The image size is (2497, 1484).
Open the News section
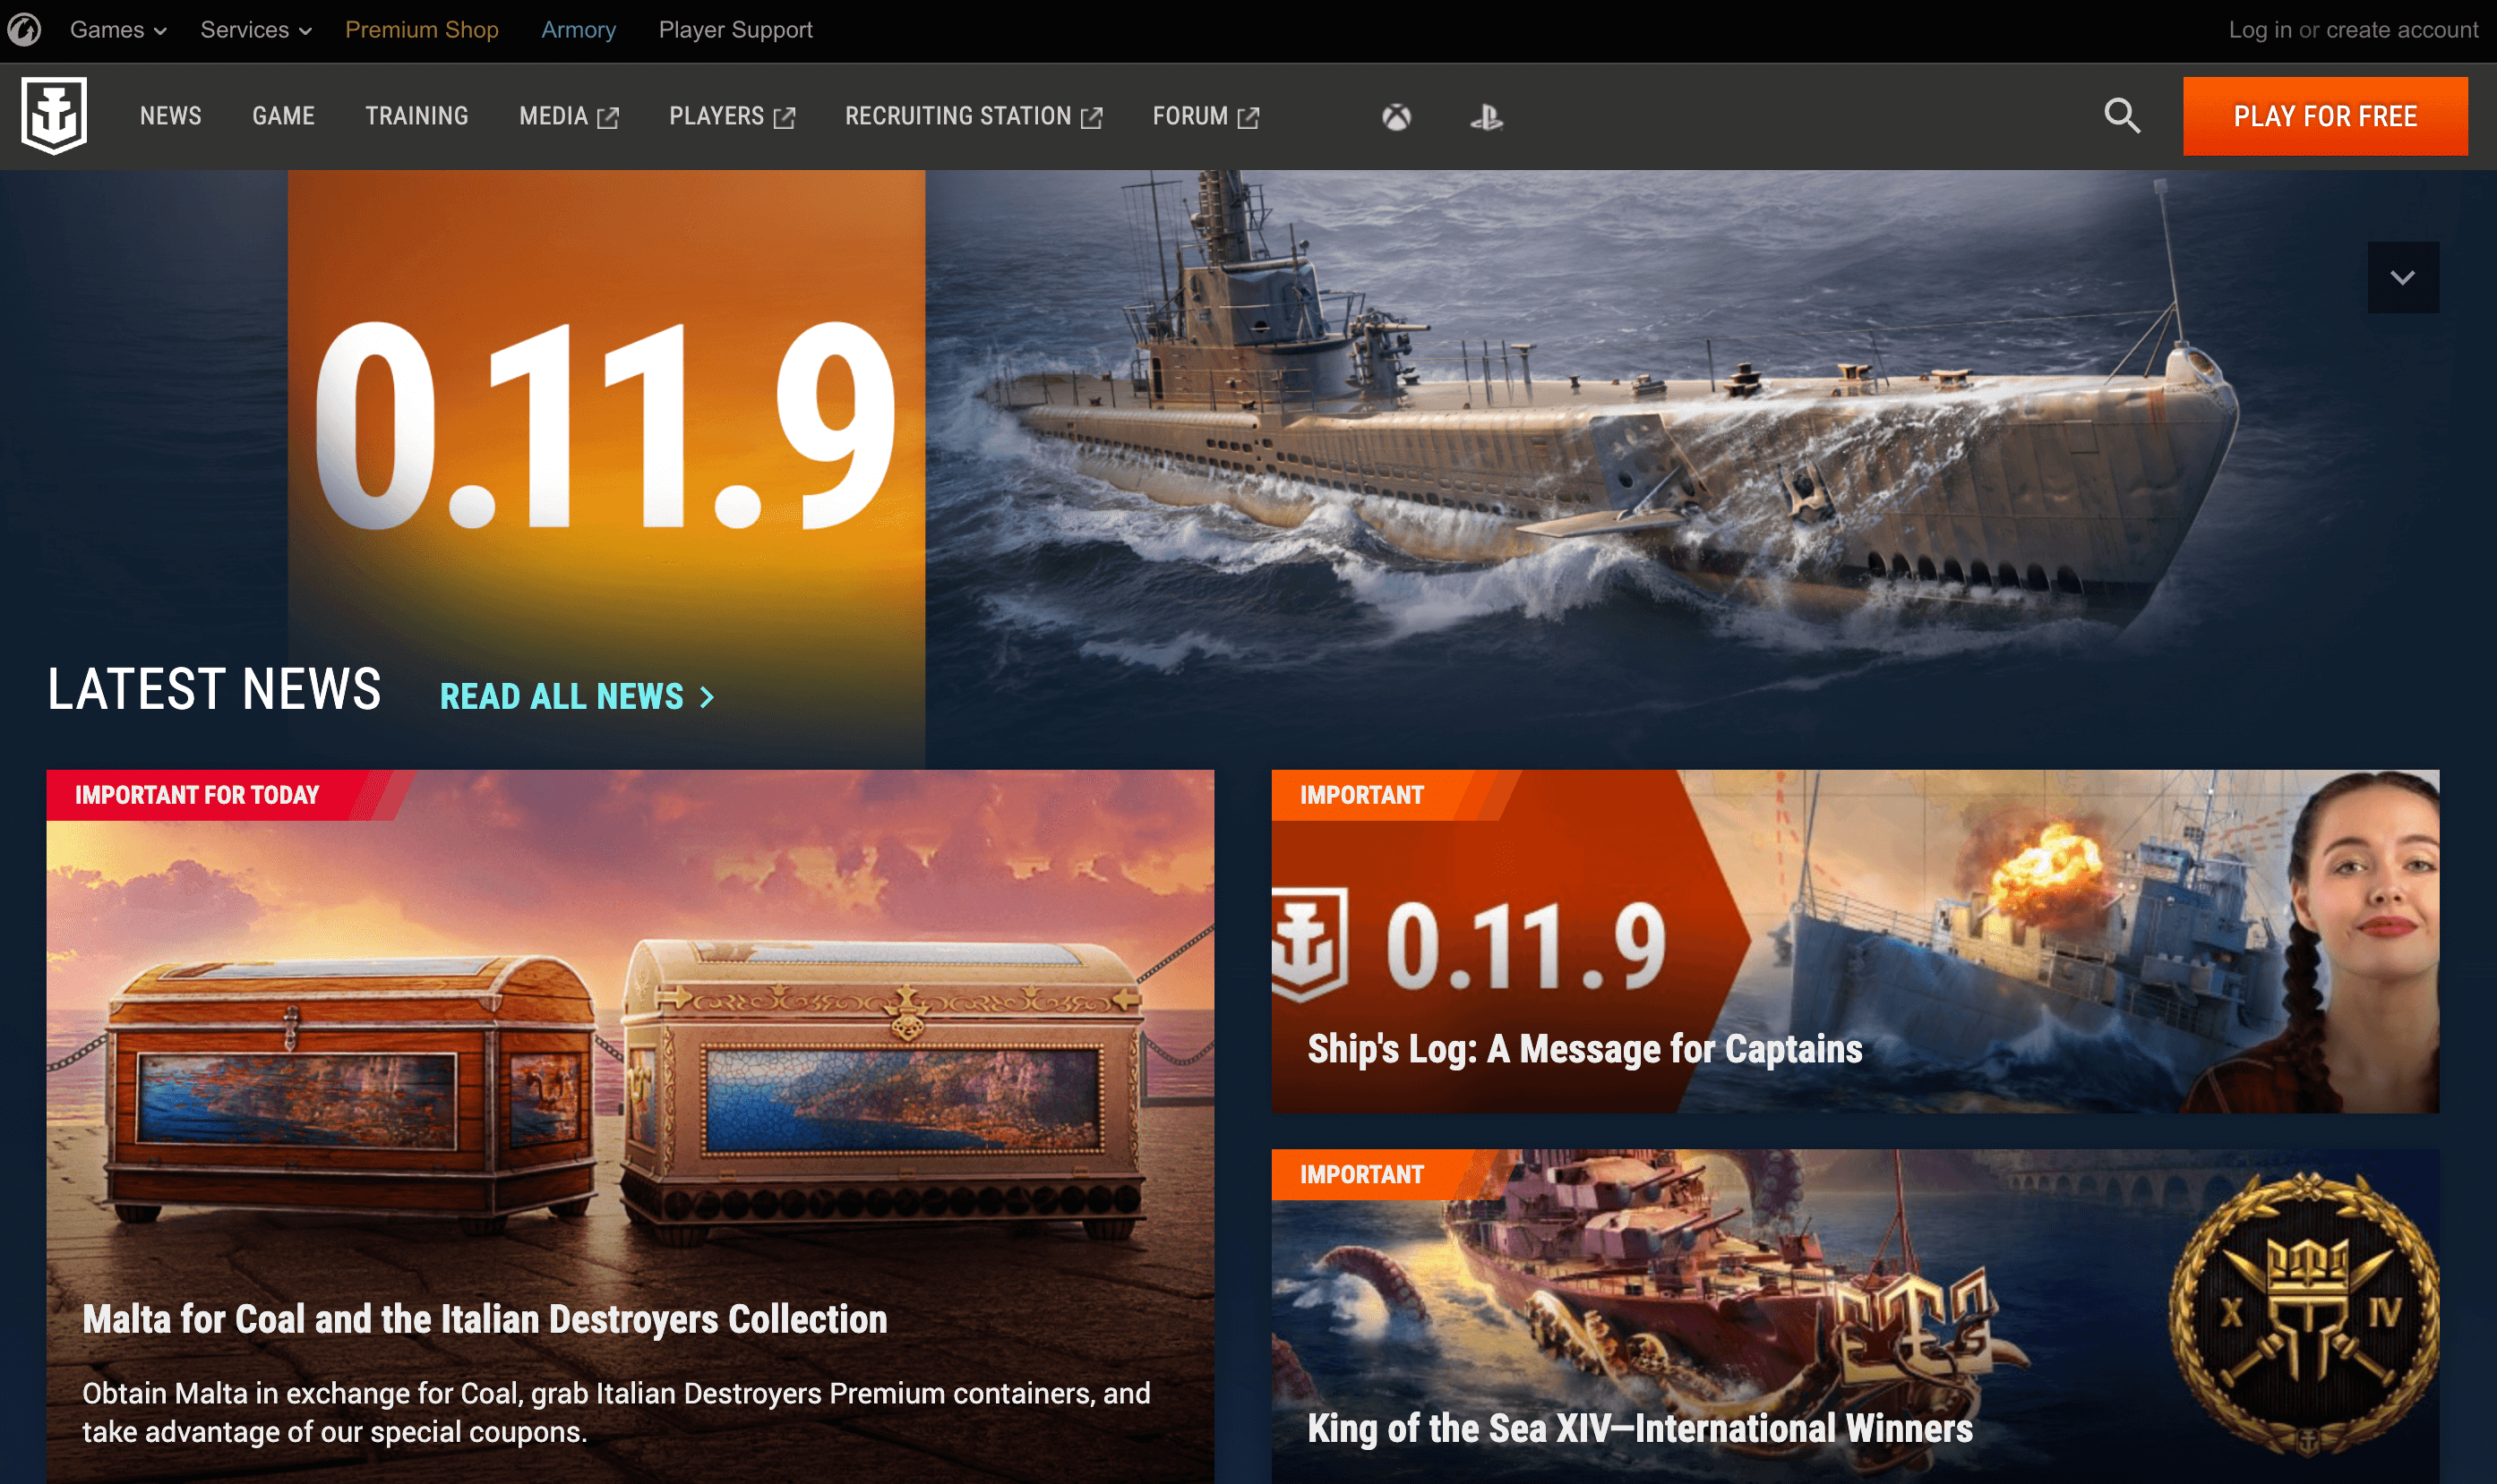pos(170,116)
